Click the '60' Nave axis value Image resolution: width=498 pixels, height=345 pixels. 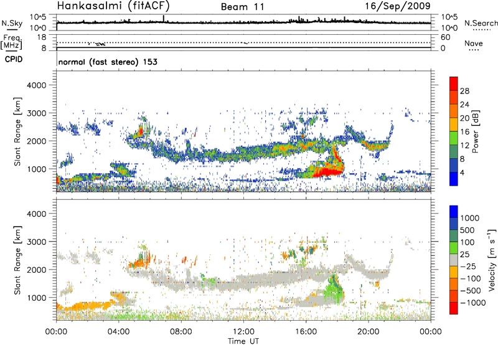click(445, 37)
